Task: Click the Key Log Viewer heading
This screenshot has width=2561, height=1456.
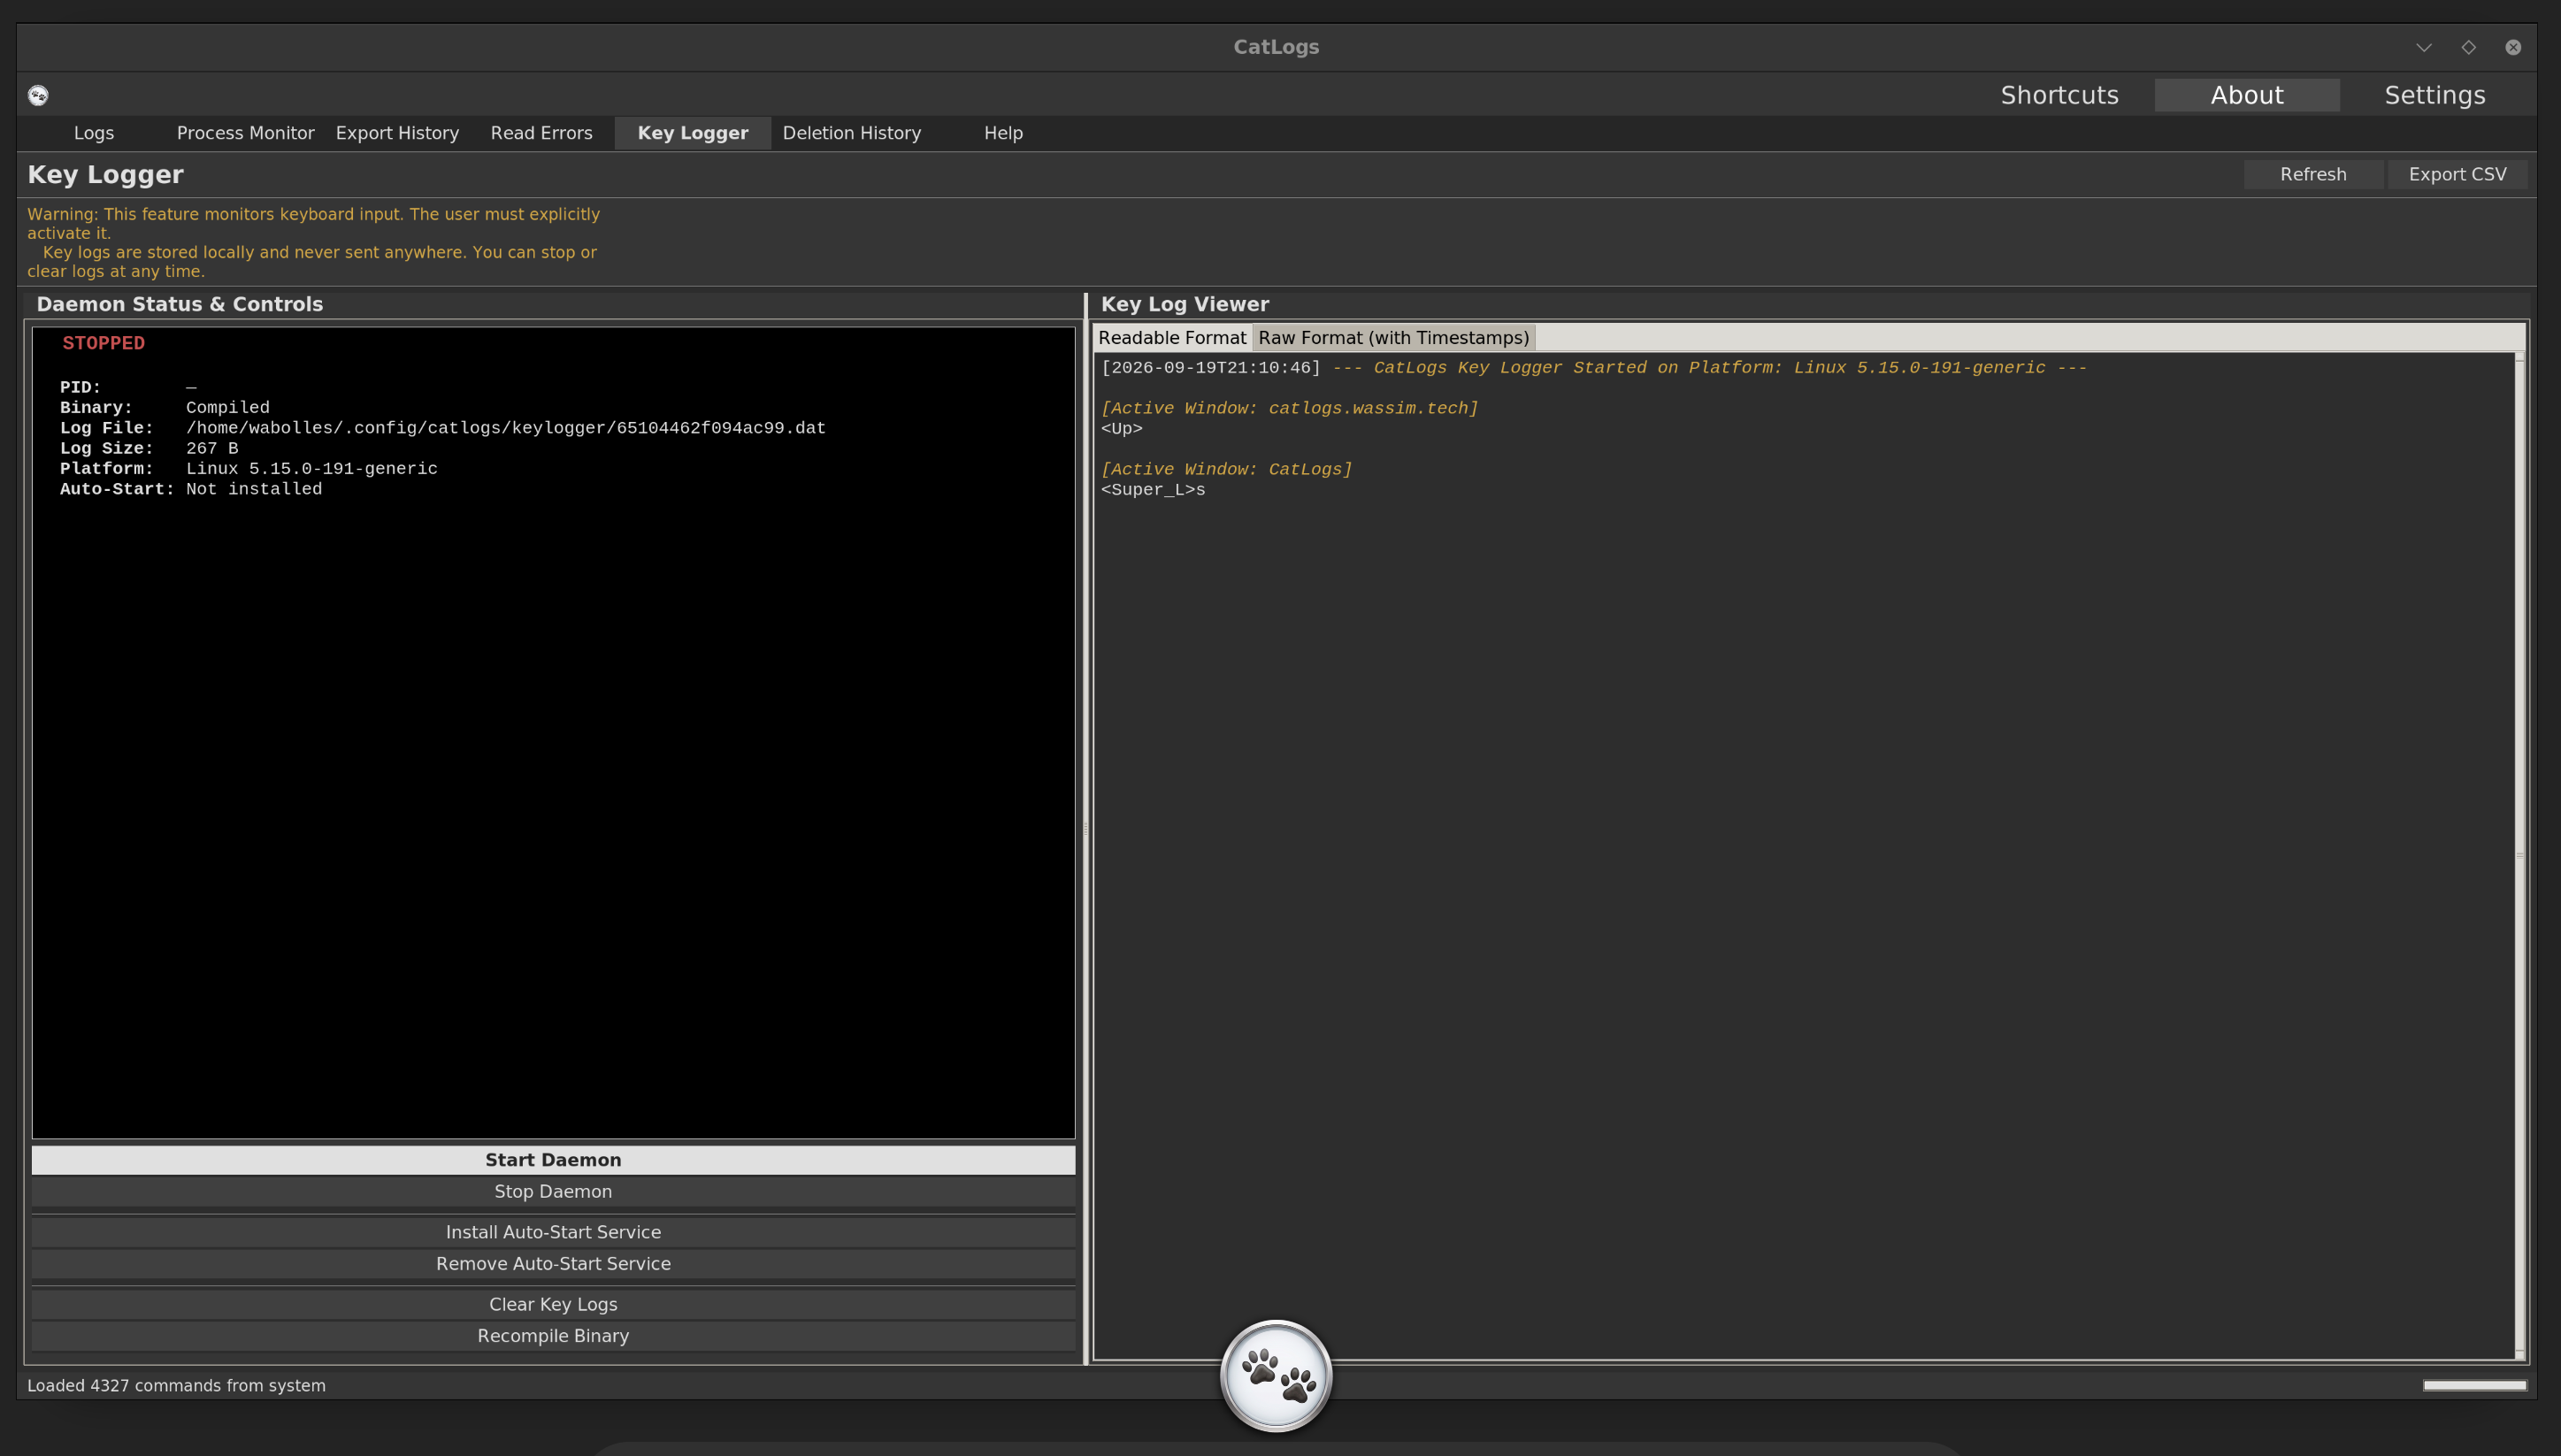Action: (x=1184, y=304)
